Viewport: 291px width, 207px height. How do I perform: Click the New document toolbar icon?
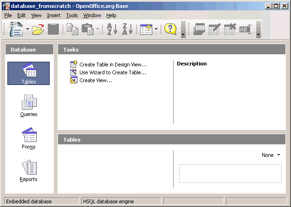[16, 29]
